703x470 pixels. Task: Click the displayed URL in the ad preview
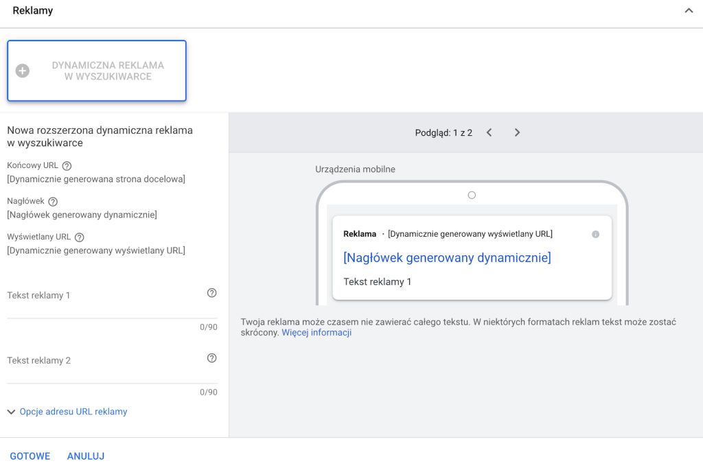click(x=470, y=234)
